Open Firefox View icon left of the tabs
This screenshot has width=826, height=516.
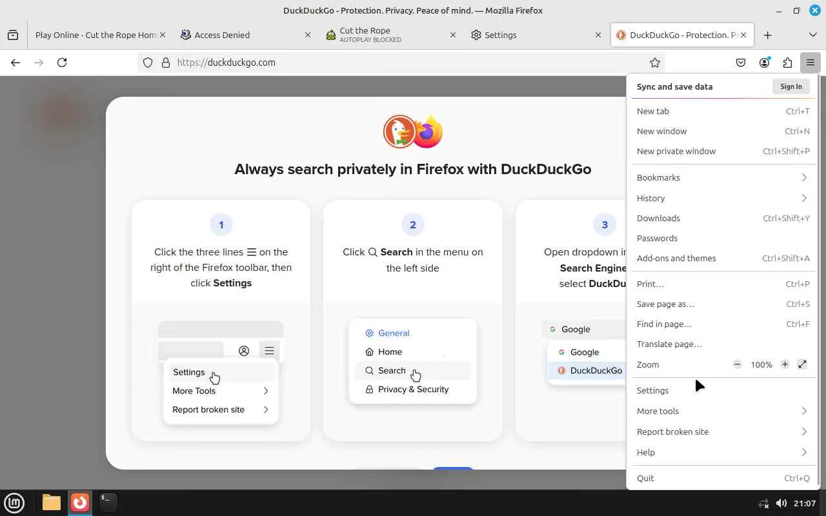[13, 35]
